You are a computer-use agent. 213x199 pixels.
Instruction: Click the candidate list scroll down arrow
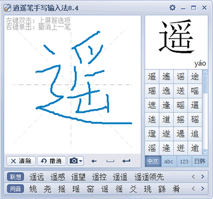pos(205,152)
